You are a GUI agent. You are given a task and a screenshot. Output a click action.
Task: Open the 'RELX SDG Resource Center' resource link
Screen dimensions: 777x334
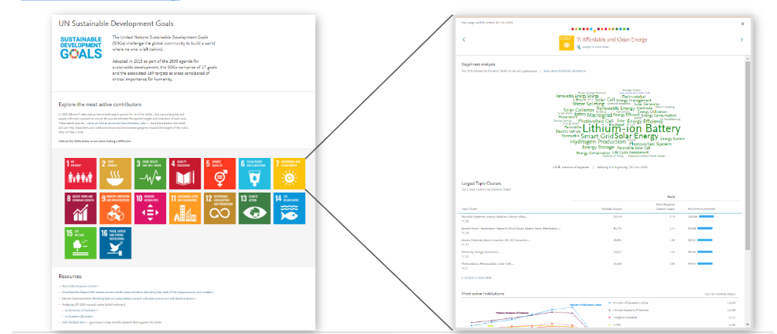pos(80,286)
